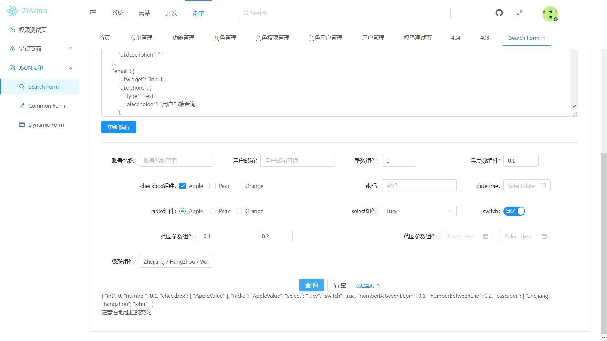Screen dimensions: 607x341
Task: Open the Lucy select dropdown
Action: point(419,211)
